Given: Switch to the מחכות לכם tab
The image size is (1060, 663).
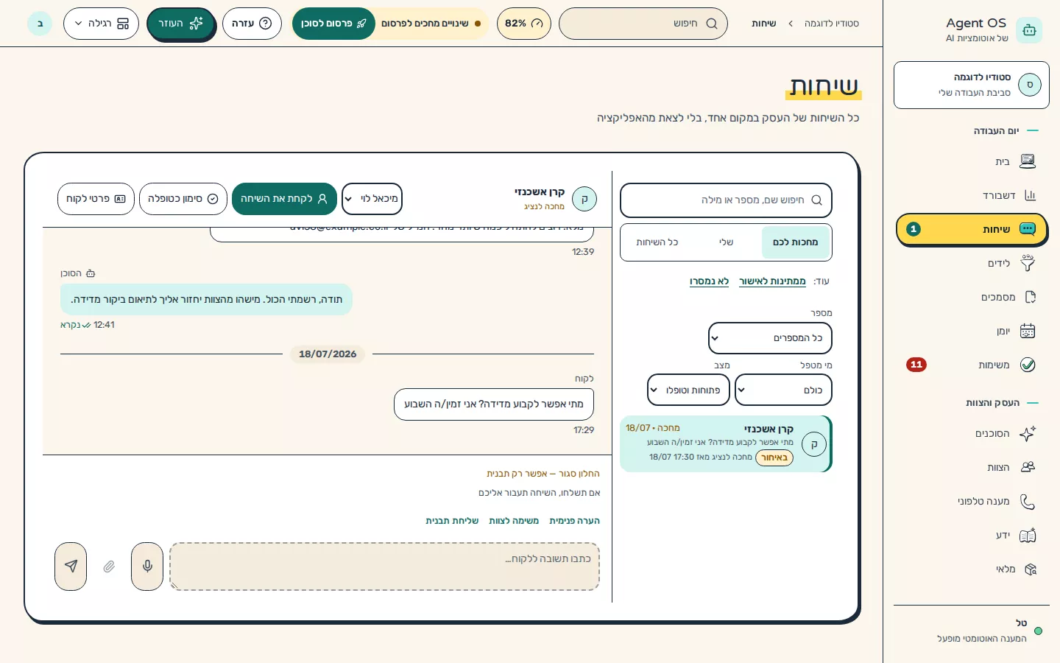Looking at the screenshot, I should coord(795,242).
